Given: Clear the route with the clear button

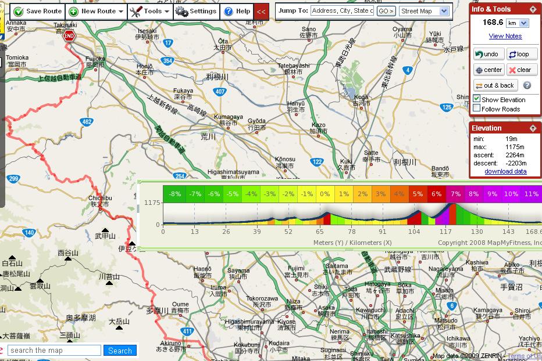Looking at the screenshot, I should (x=519, y=70).
